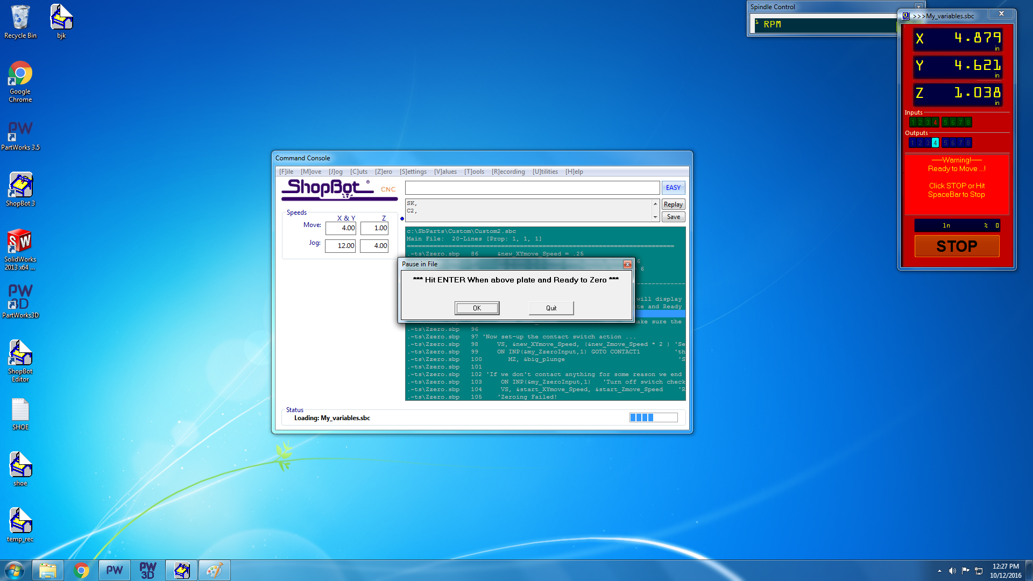Image resolution: width=1033 pixels, height=581 pixels.
Task: Toggle output 8 in the red panel
Action: pyautogui.click(x=968, y=143)
